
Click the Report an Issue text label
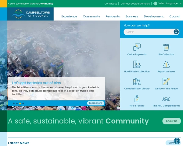coord(166,71)
